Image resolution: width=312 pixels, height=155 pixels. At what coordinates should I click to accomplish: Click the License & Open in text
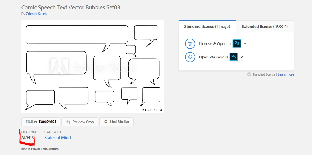point(215,44)
